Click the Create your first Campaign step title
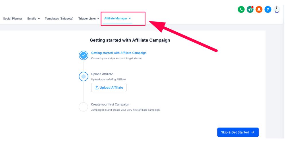The image size is (287, 143). 110,104
